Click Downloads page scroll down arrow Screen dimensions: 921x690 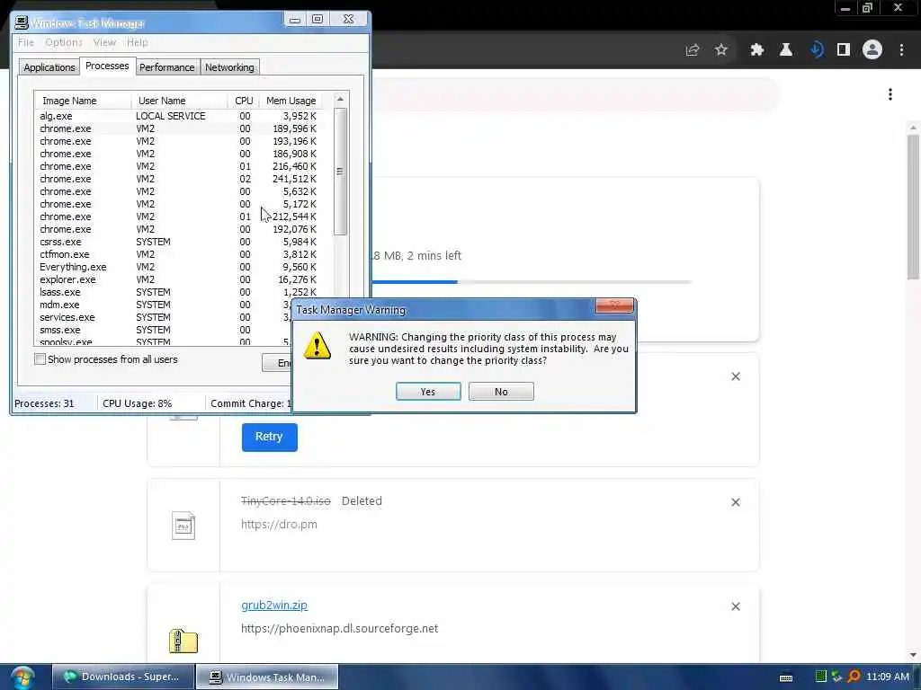pos(914,654)
